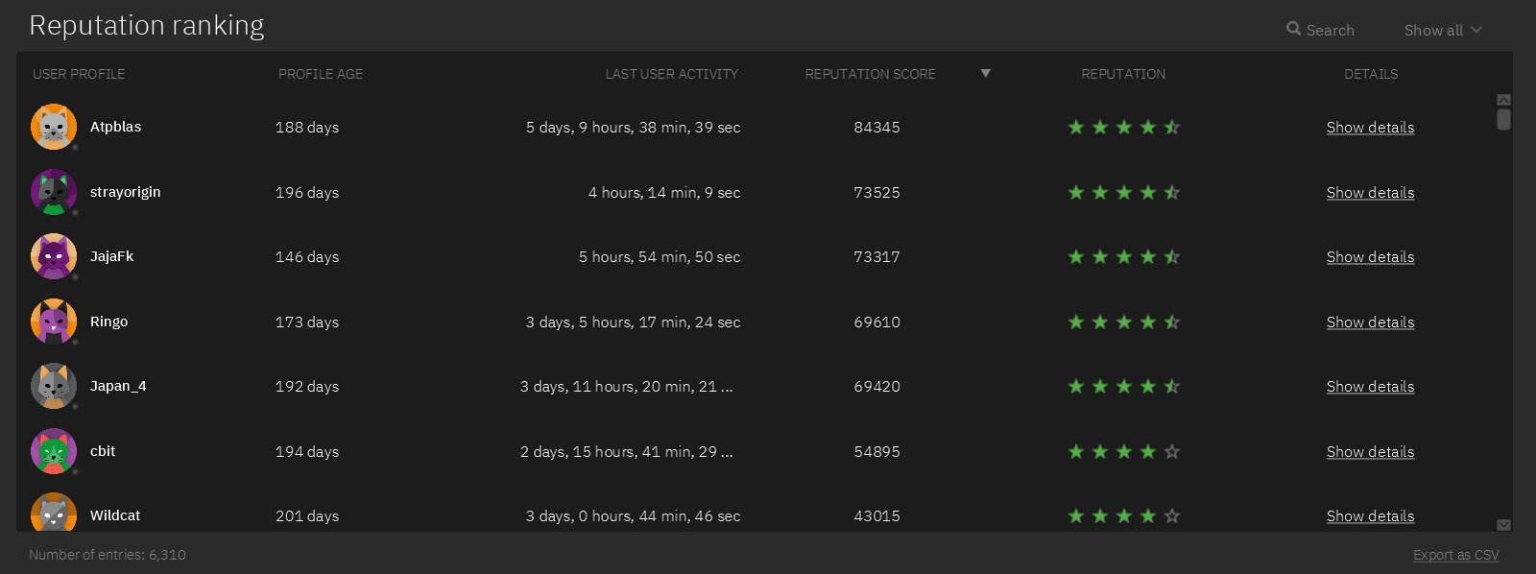
Task: Sort by Profile Age column
Action: tap(320, 74)
